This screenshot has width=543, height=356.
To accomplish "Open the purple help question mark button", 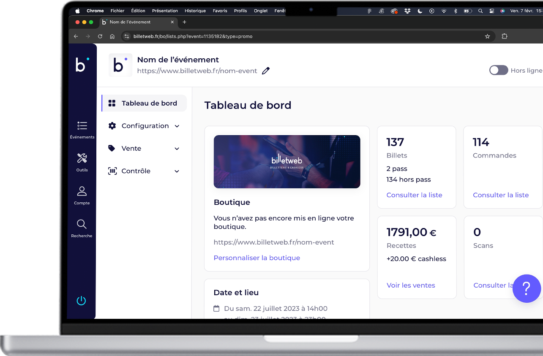I will point(526,288).
